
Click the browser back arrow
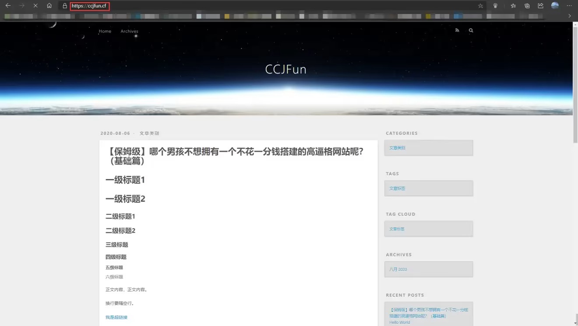tap(8, 6)
